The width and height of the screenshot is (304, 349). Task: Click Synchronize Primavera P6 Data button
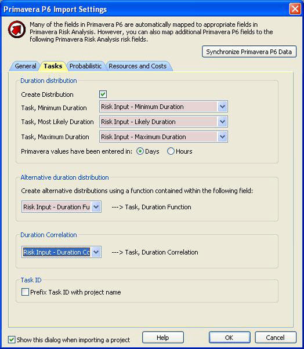(x=249, y=52)
